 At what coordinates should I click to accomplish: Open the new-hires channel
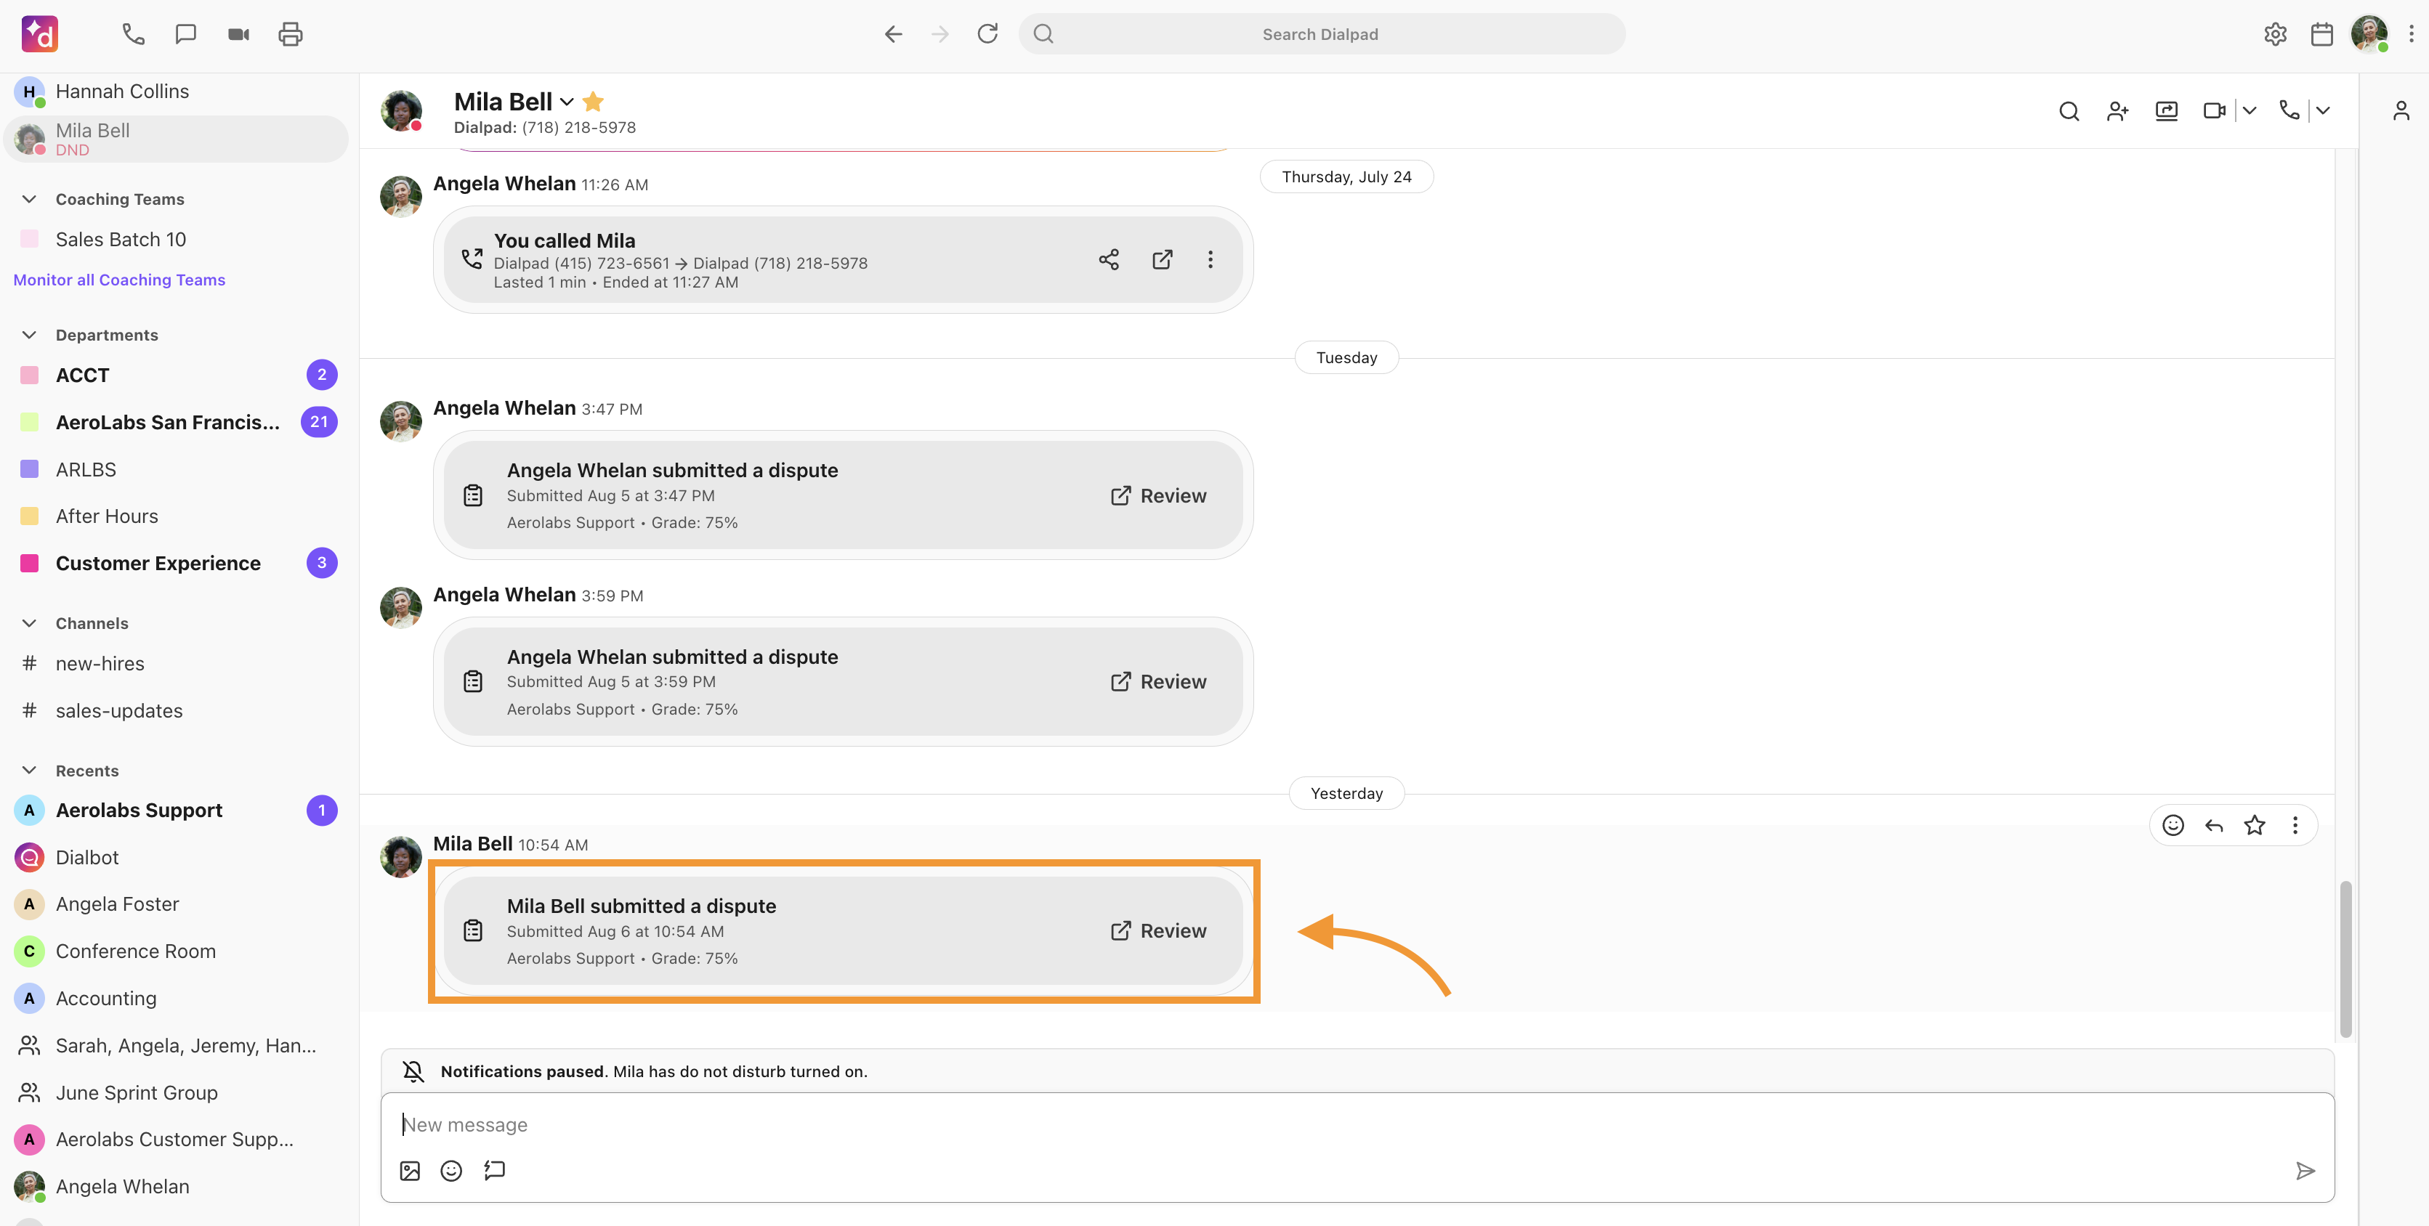[x=177, y=663]
